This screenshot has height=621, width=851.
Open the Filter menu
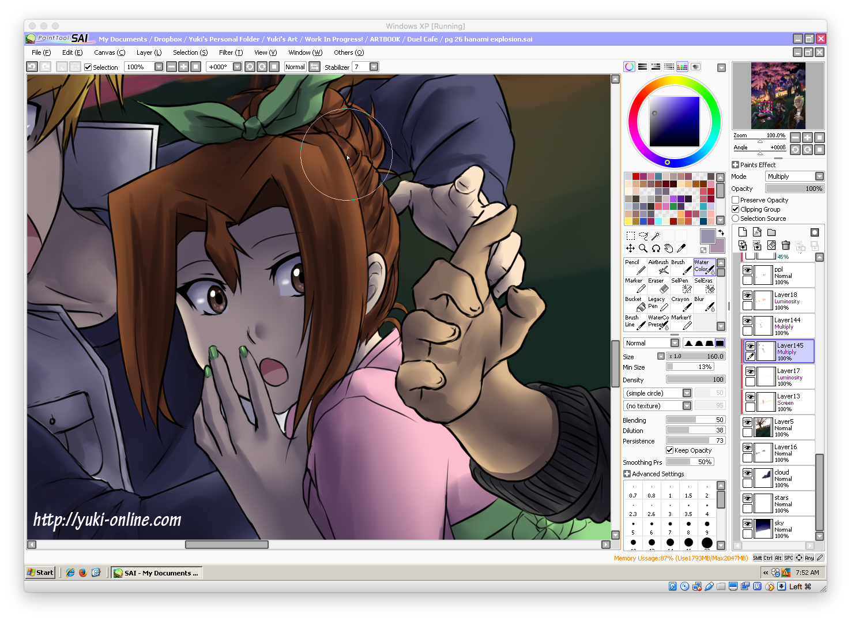click(x=231, y=52)
